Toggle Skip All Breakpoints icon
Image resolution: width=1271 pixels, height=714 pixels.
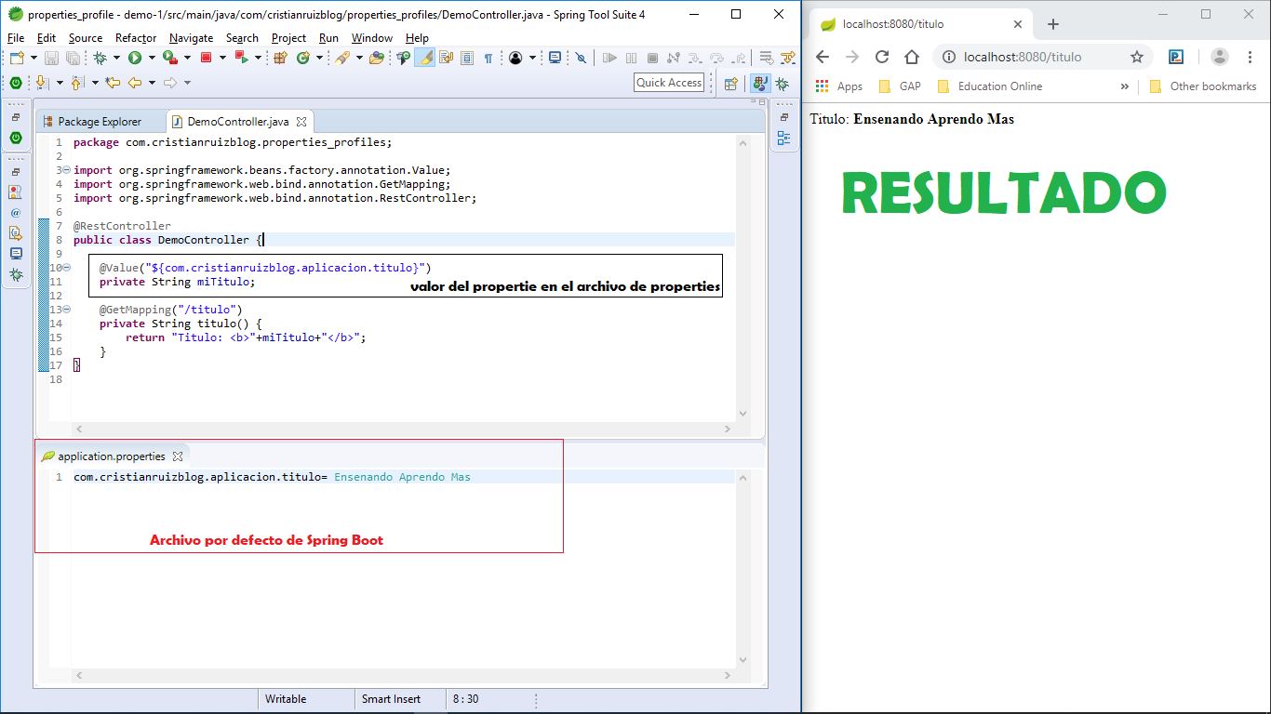(x=581, y=58)
